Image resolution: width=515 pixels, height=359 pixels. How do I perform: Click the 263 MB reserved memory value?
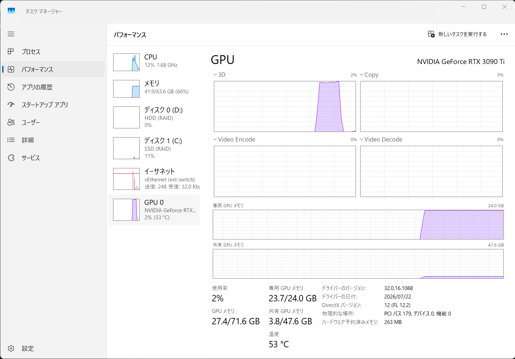tap(393, 322)
